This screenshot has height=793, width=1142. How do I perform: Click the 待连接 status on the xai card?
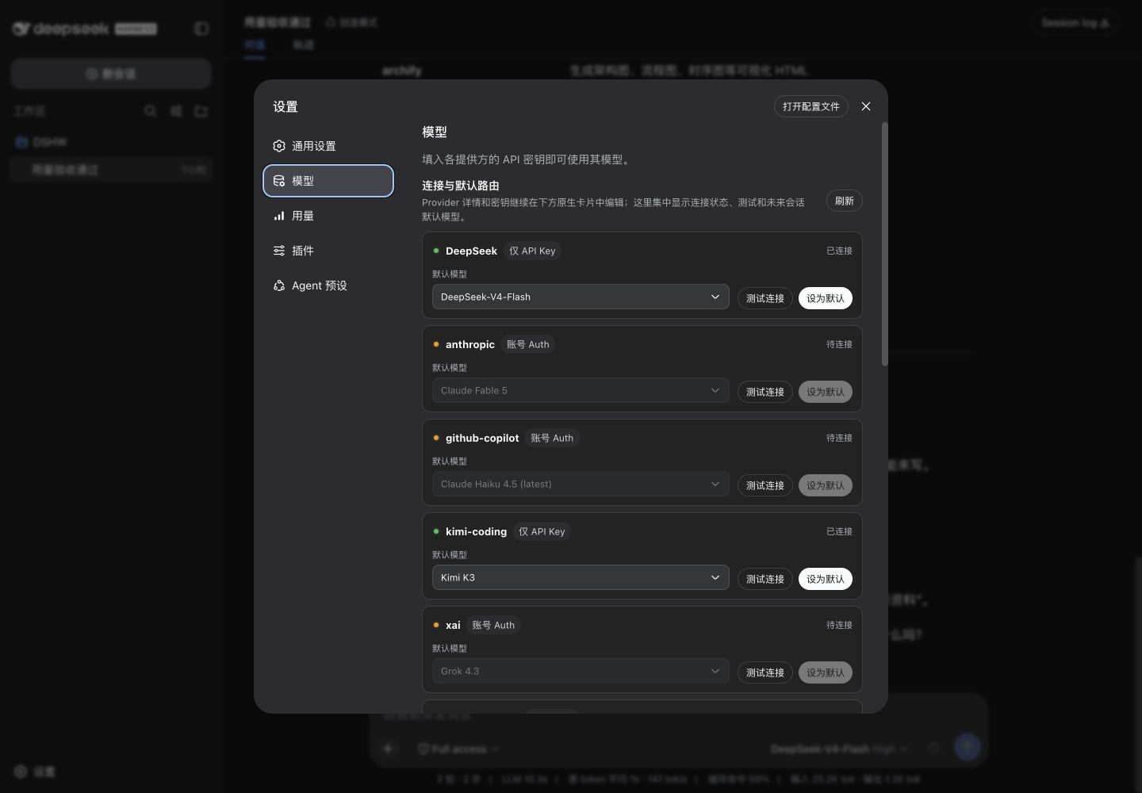839,625
